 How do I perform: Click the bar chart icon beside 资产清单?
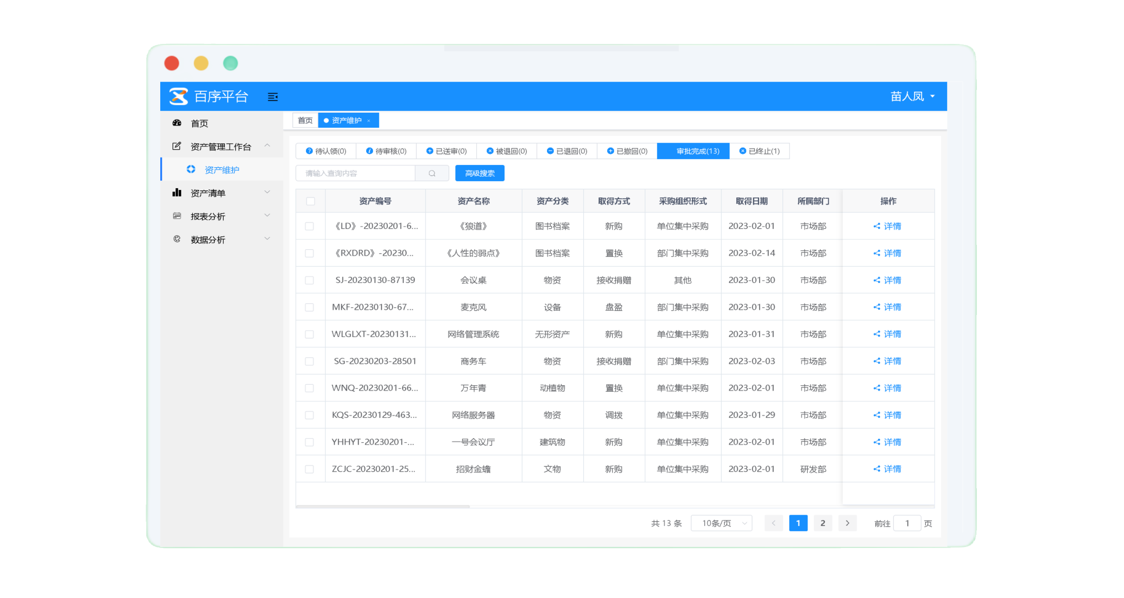click(x=177, y=193)
